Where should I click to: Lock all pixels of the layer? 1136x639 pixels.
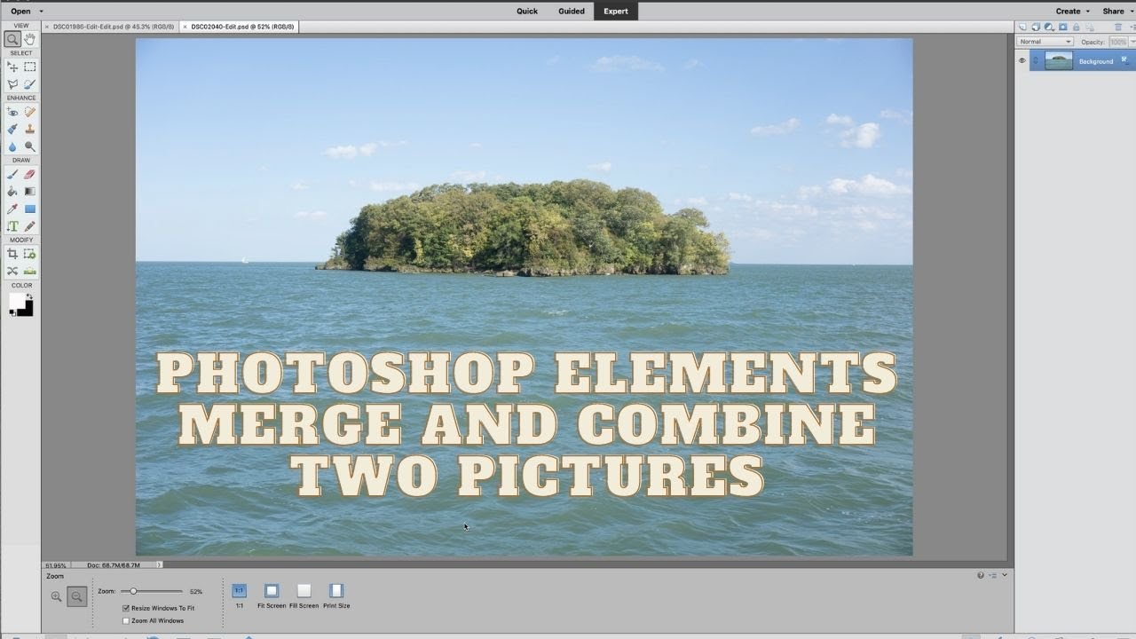tap(1076, 27)
